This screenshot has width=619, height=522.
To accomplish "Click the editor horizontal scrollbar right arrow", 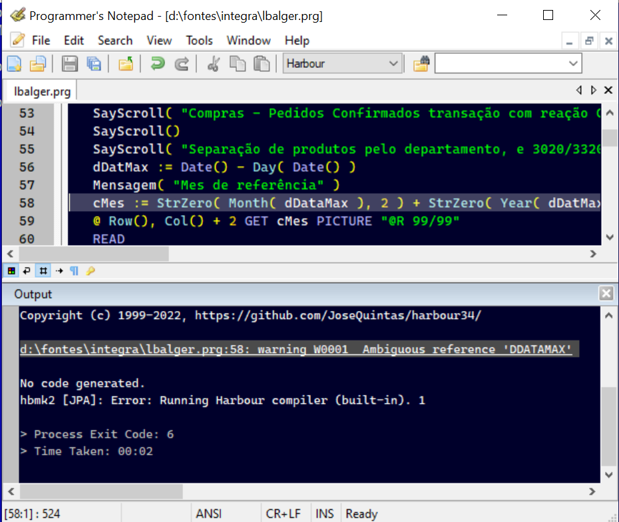I will coord(593,254).
